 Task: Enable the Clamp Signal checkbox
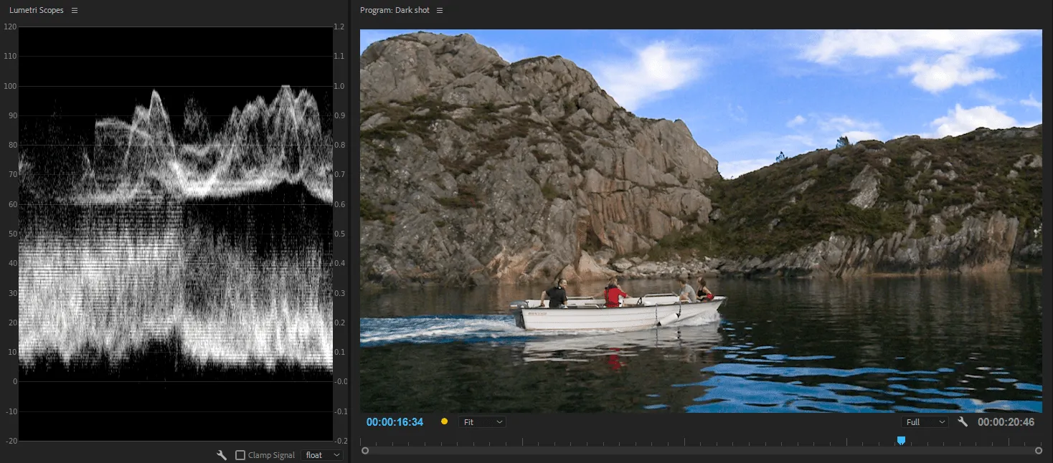tap(240, 455)
